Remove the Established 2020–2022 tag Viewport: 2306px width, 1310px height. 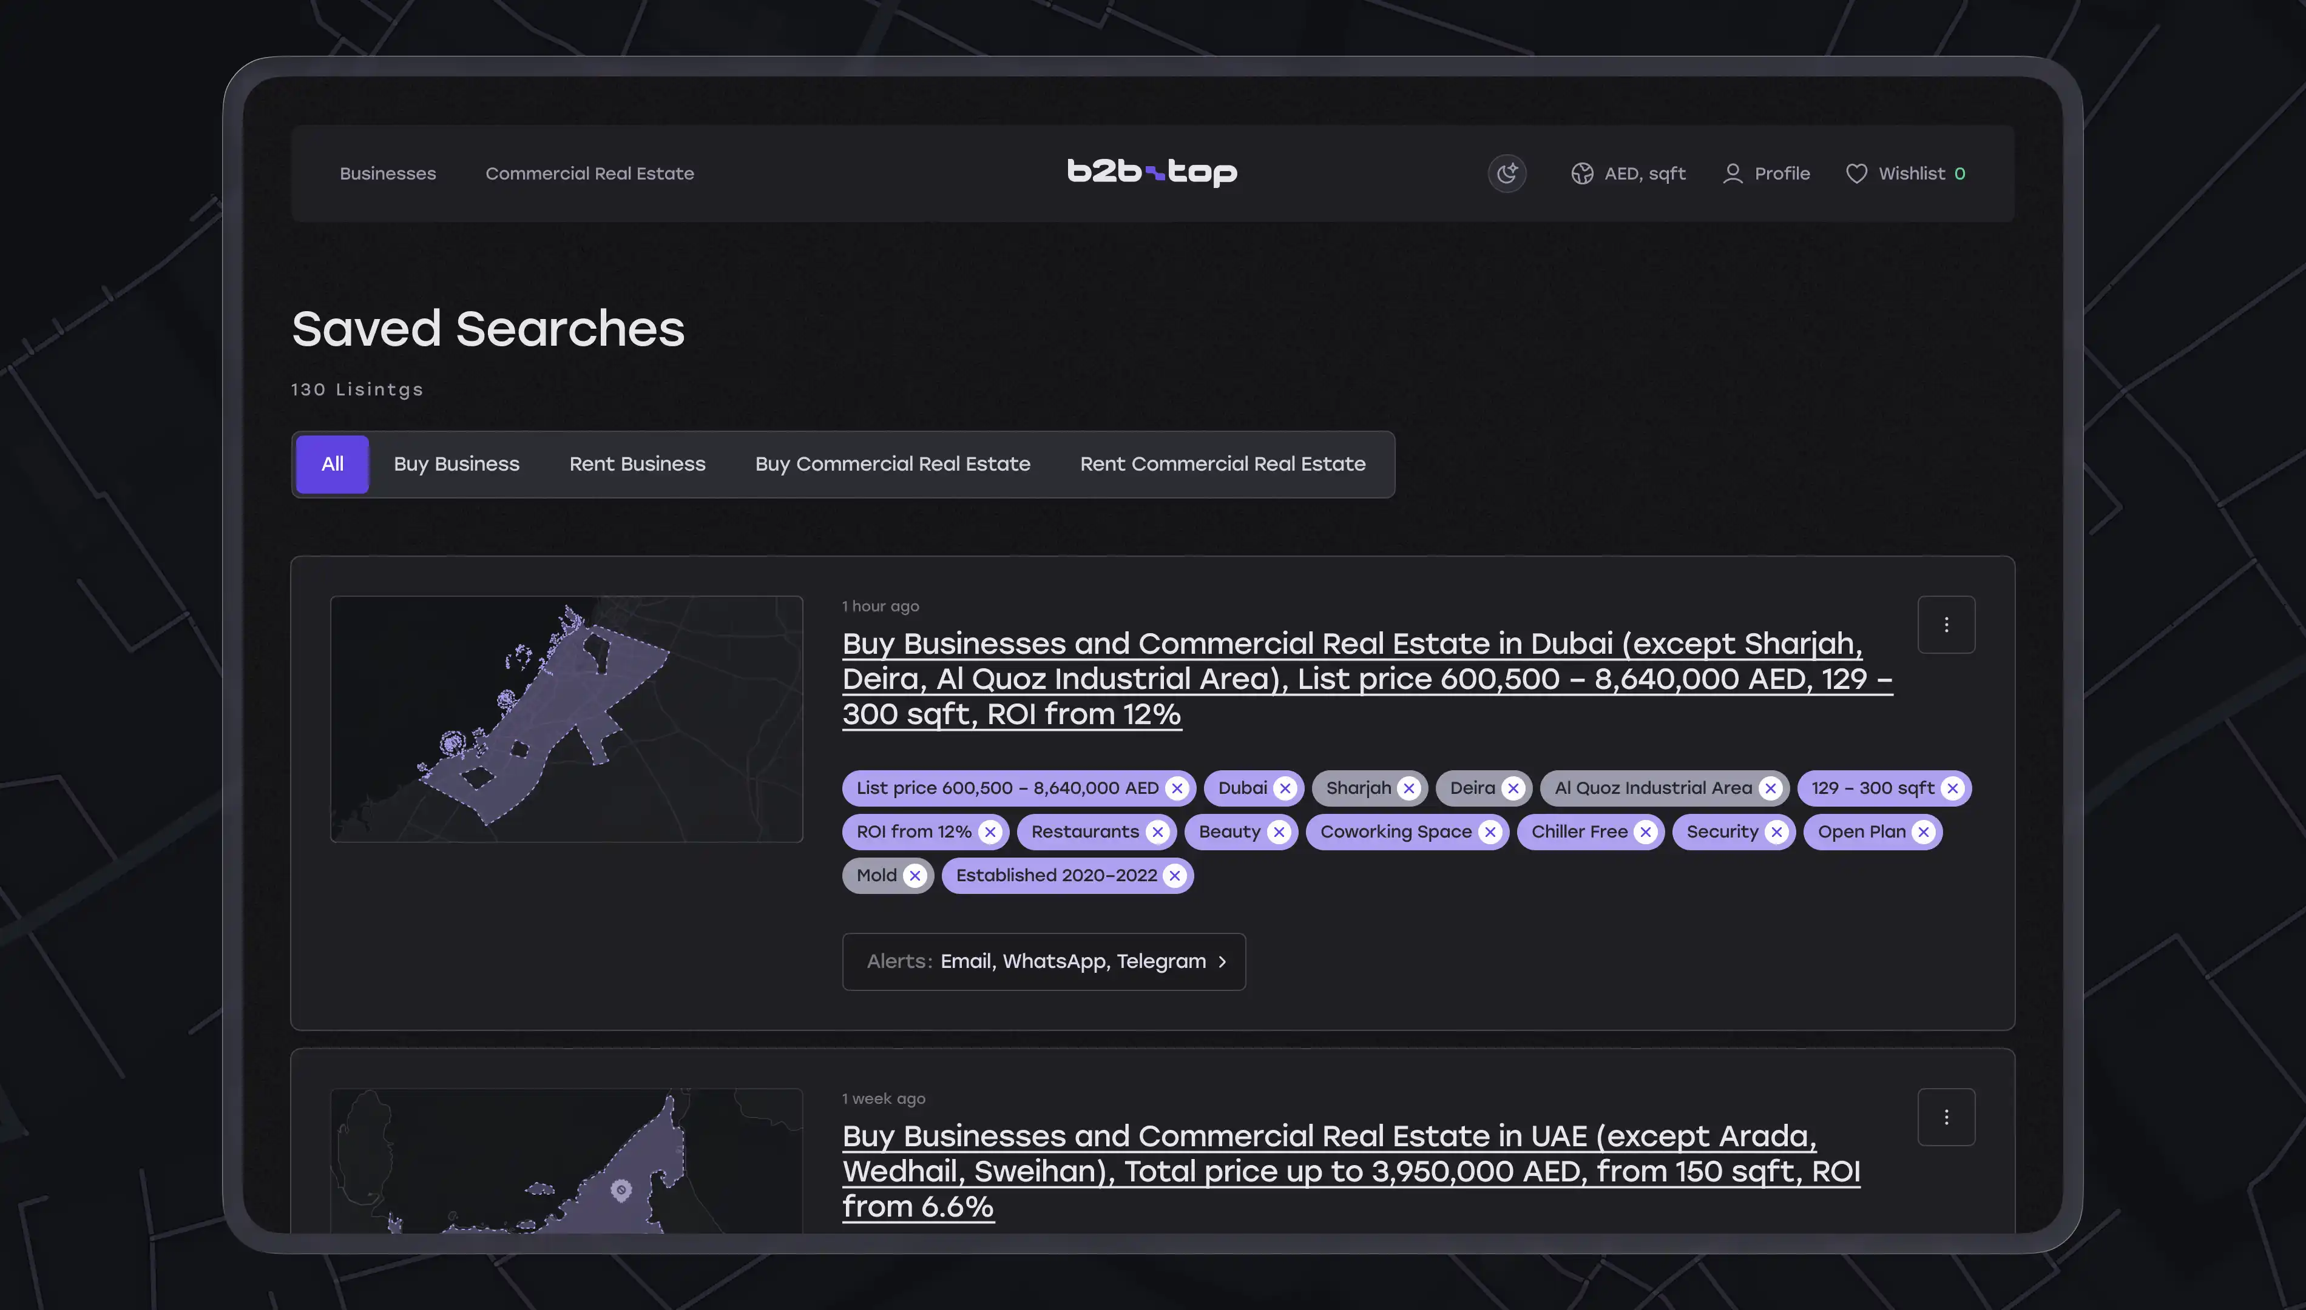(x=1175, y=875)
